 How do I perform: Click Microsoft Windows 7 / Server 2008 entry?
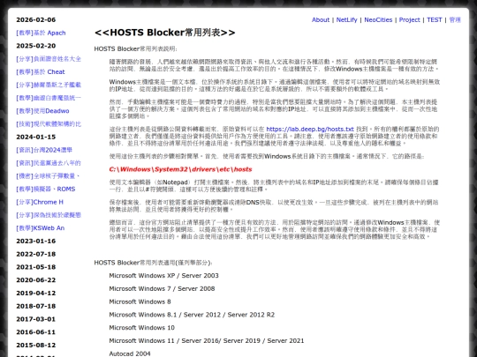point(162,289)
